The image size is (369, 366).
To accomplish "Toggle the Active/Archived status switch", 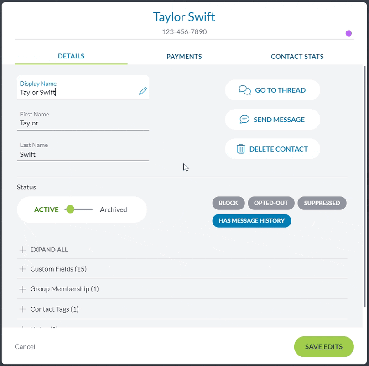I will click(x=78, y=209).
